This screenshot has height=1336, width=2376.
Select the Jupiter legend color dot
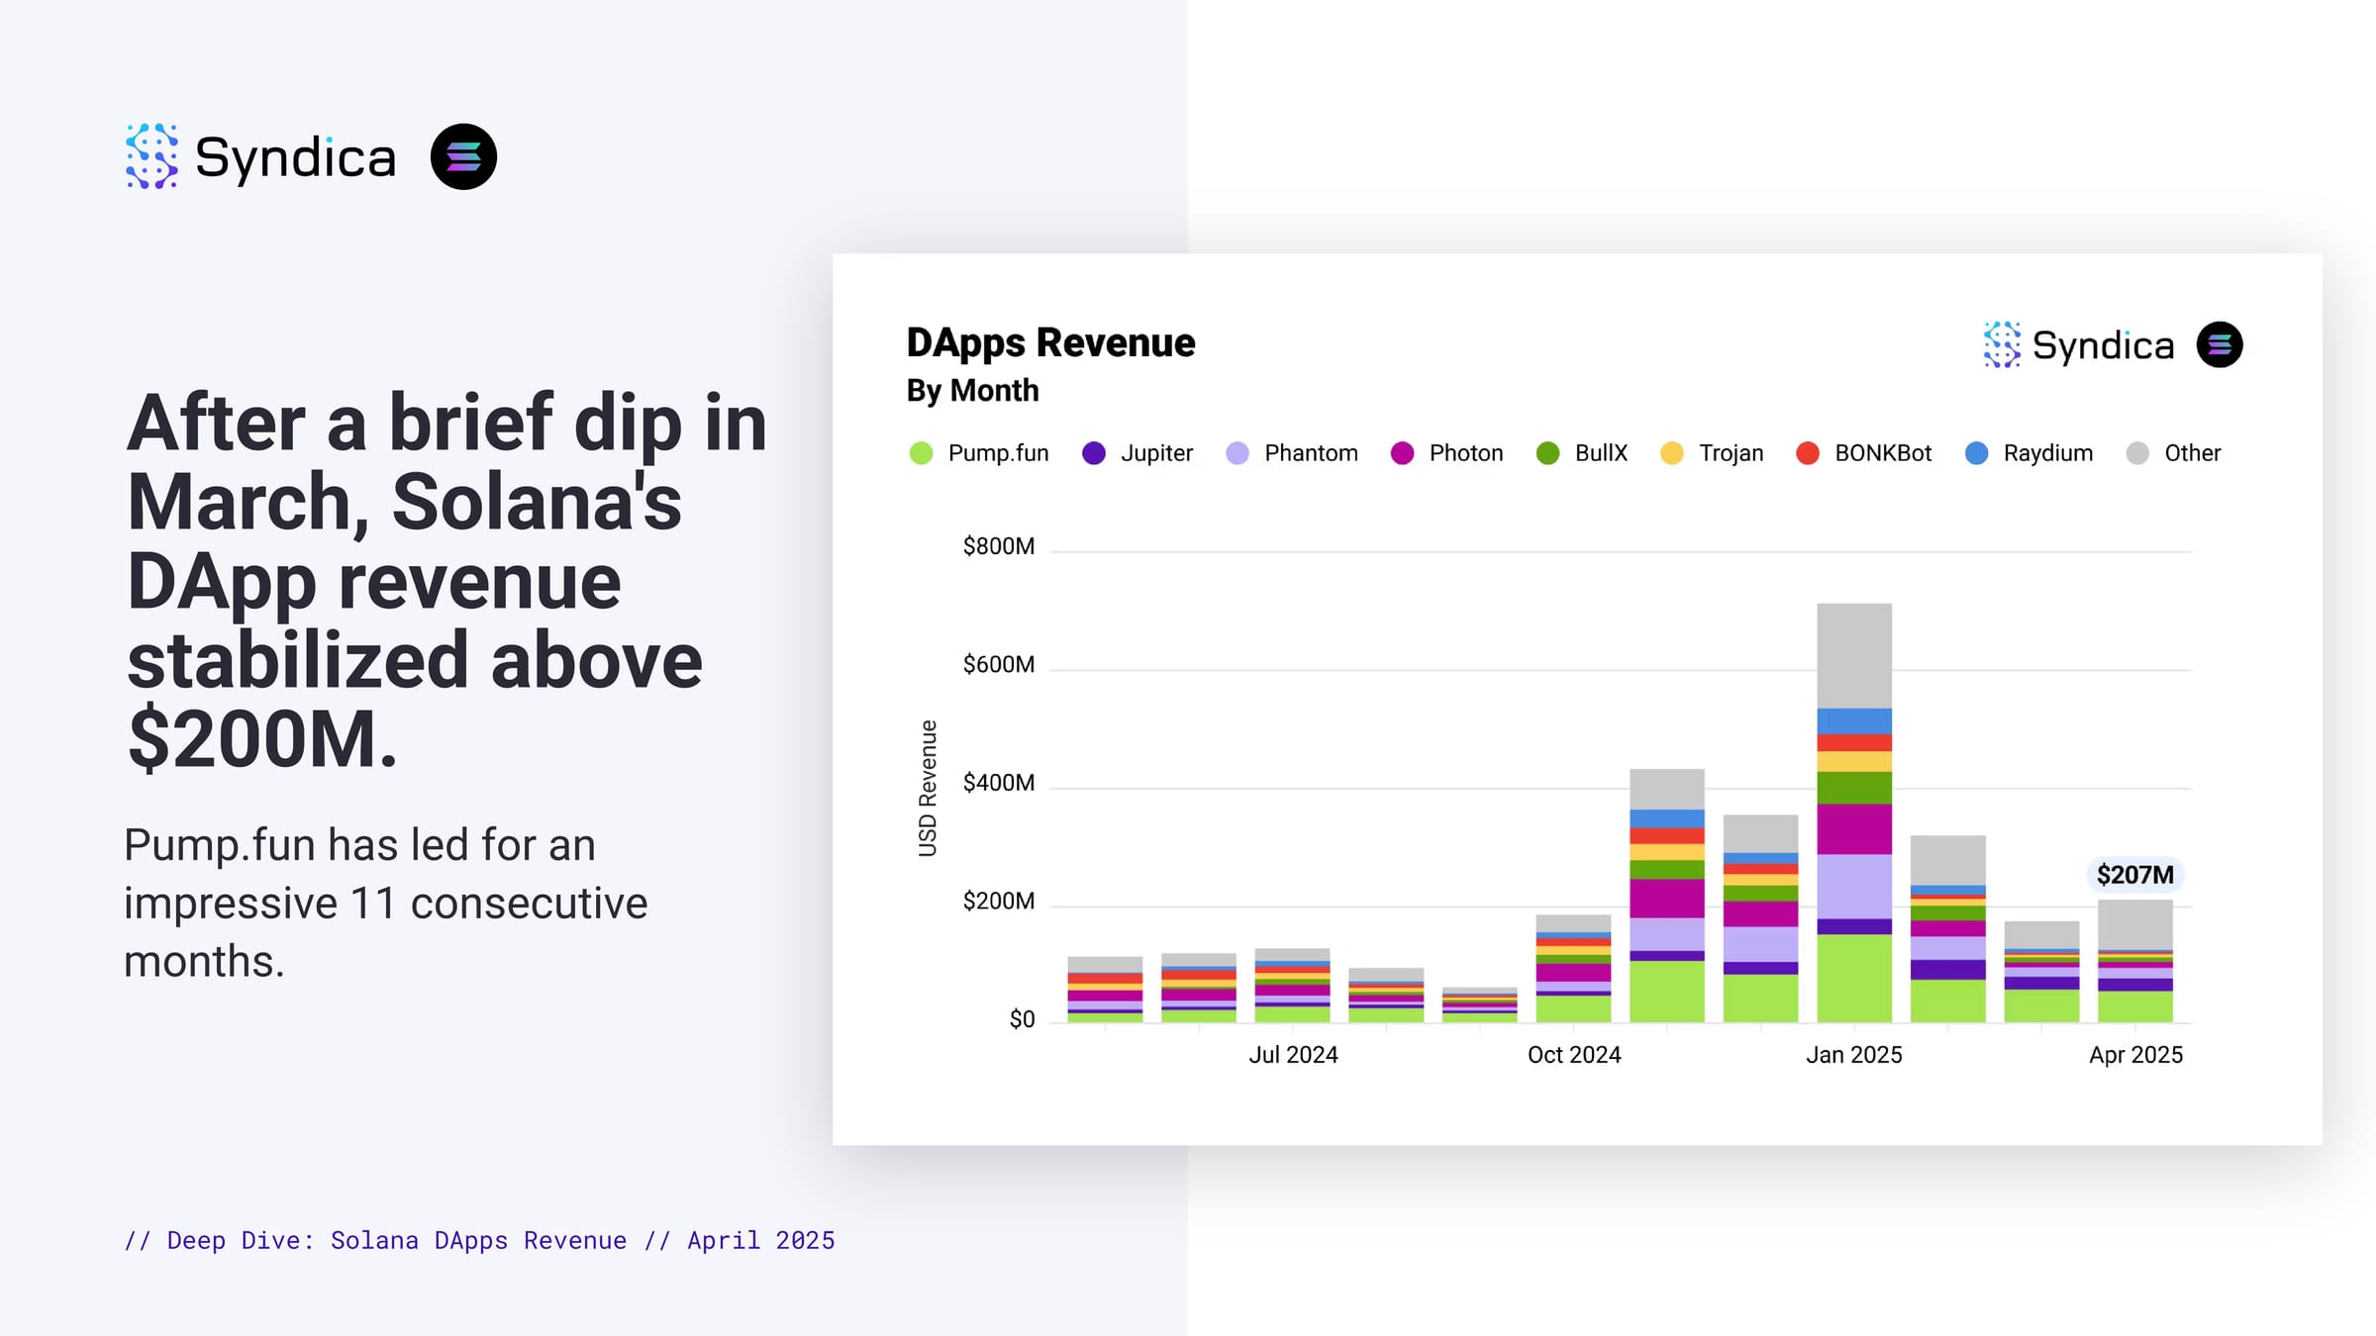1093,453
